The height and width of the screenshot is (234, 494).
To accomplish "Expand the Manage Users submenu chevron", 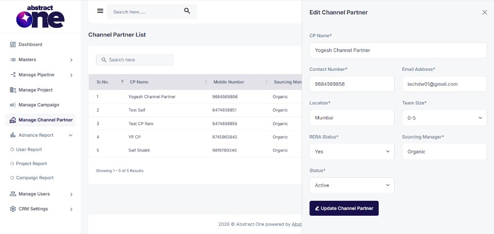I will pyautogui.click(x=71, y=194).
